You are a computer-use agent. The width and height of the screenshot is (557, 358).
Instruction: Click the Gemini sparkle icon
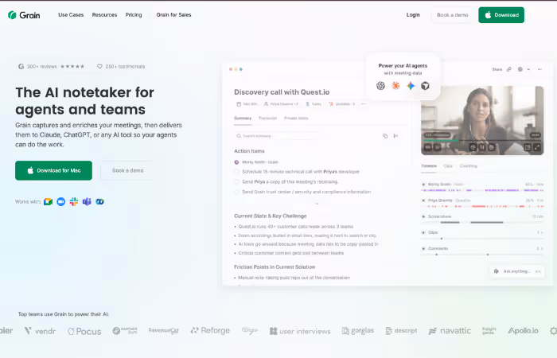pyautogui.click(x=411, y=86)
